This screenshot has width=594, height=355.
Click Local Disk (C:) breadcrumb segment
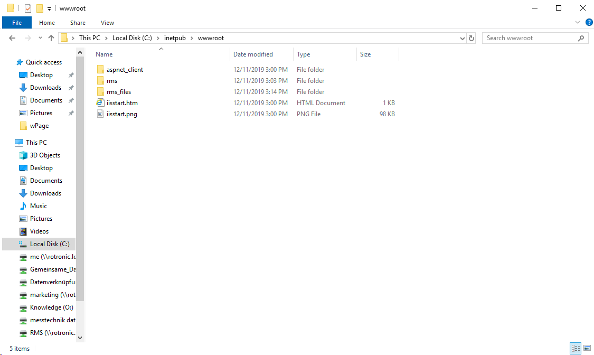tap(132, 38)
